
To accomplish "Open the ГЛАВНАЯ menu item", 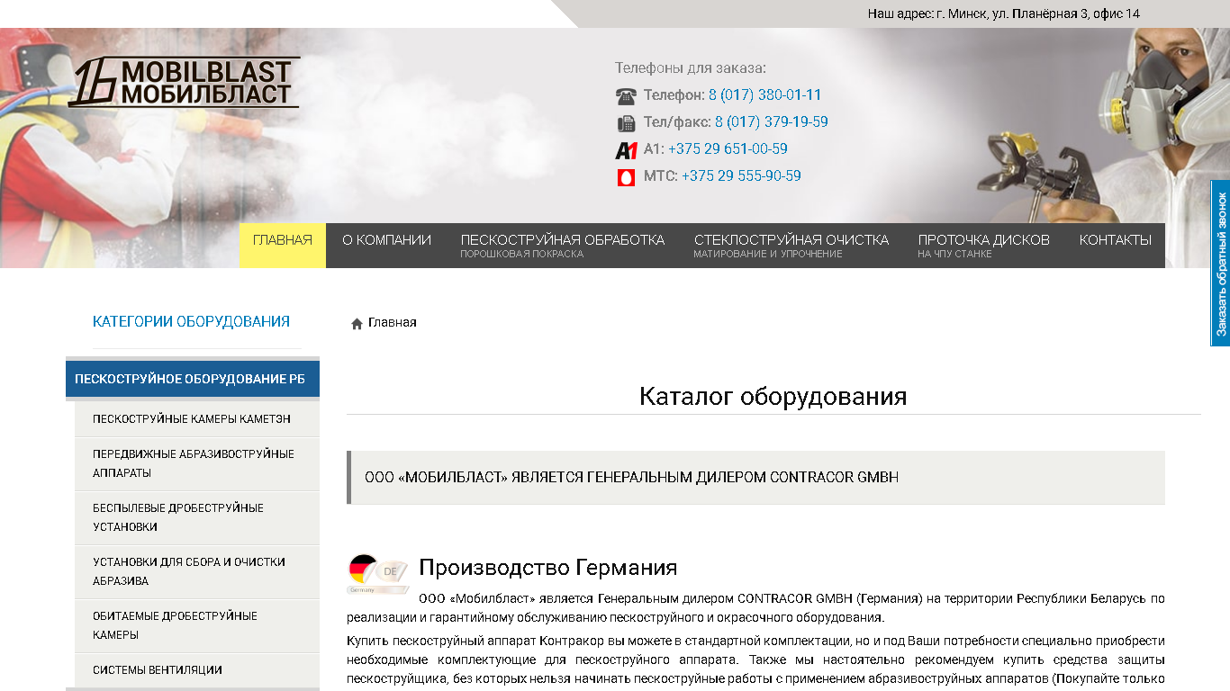I will [x=283, y=246].
